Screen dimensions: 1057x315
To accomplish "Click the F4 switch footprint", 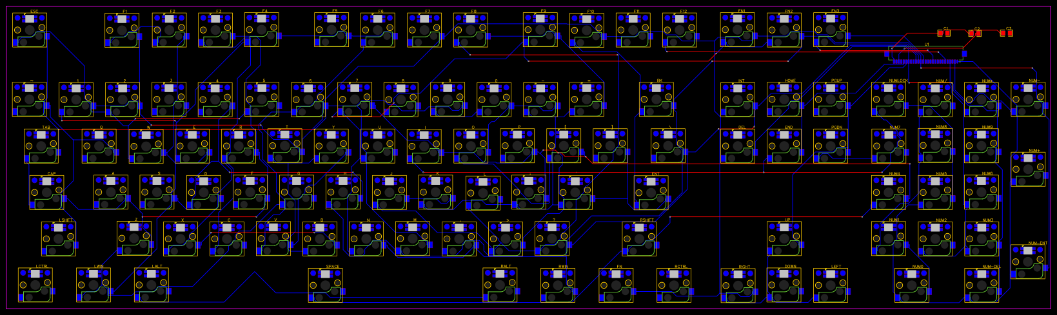I will [262, 30].
